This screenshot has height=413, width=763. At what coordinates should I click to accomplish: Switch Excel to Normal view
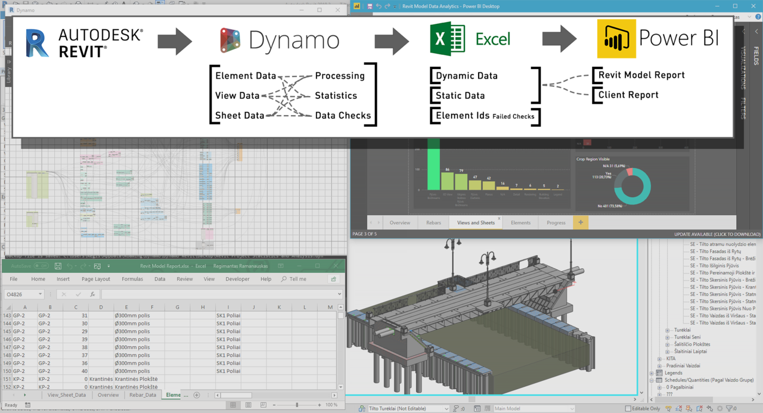click(233, 405)
